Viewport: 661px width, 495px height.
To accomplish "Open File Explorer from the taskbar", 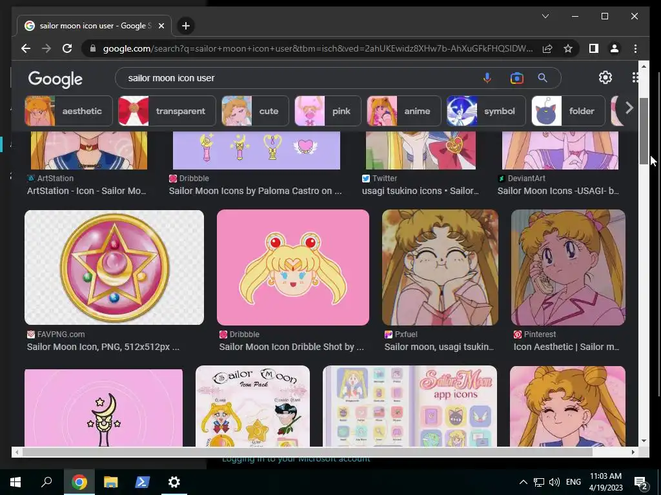I will [111, 482].
